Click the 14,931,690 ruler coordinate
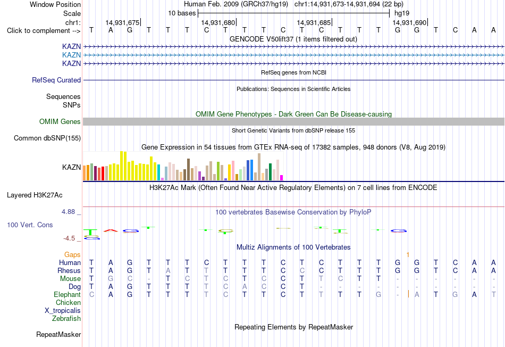This screenshot has width=505, height=347. (x=409, y=22)
